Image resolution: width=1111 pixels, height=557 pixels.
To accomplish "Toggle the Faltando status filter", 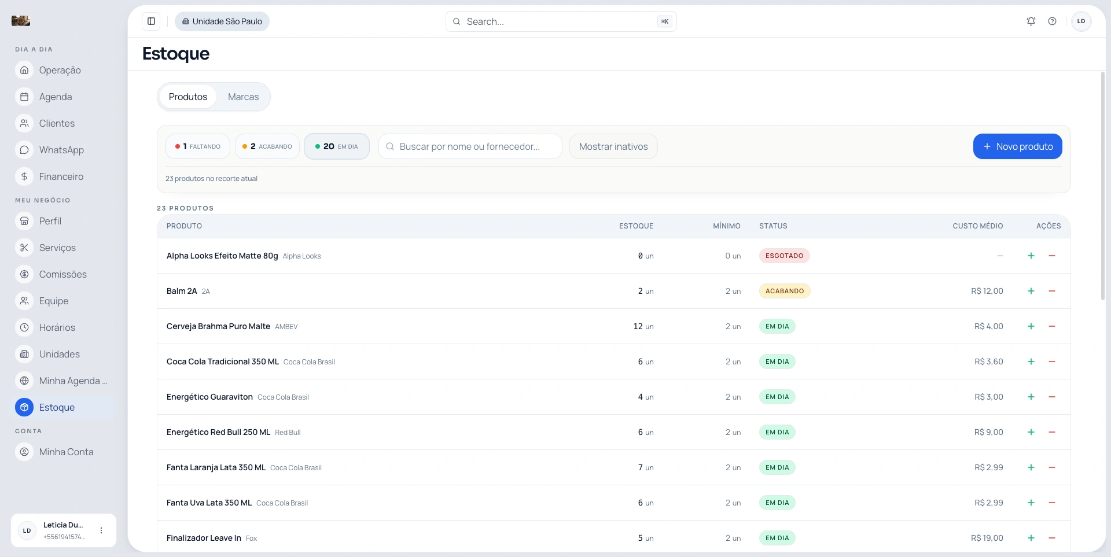I will point(198,146).
